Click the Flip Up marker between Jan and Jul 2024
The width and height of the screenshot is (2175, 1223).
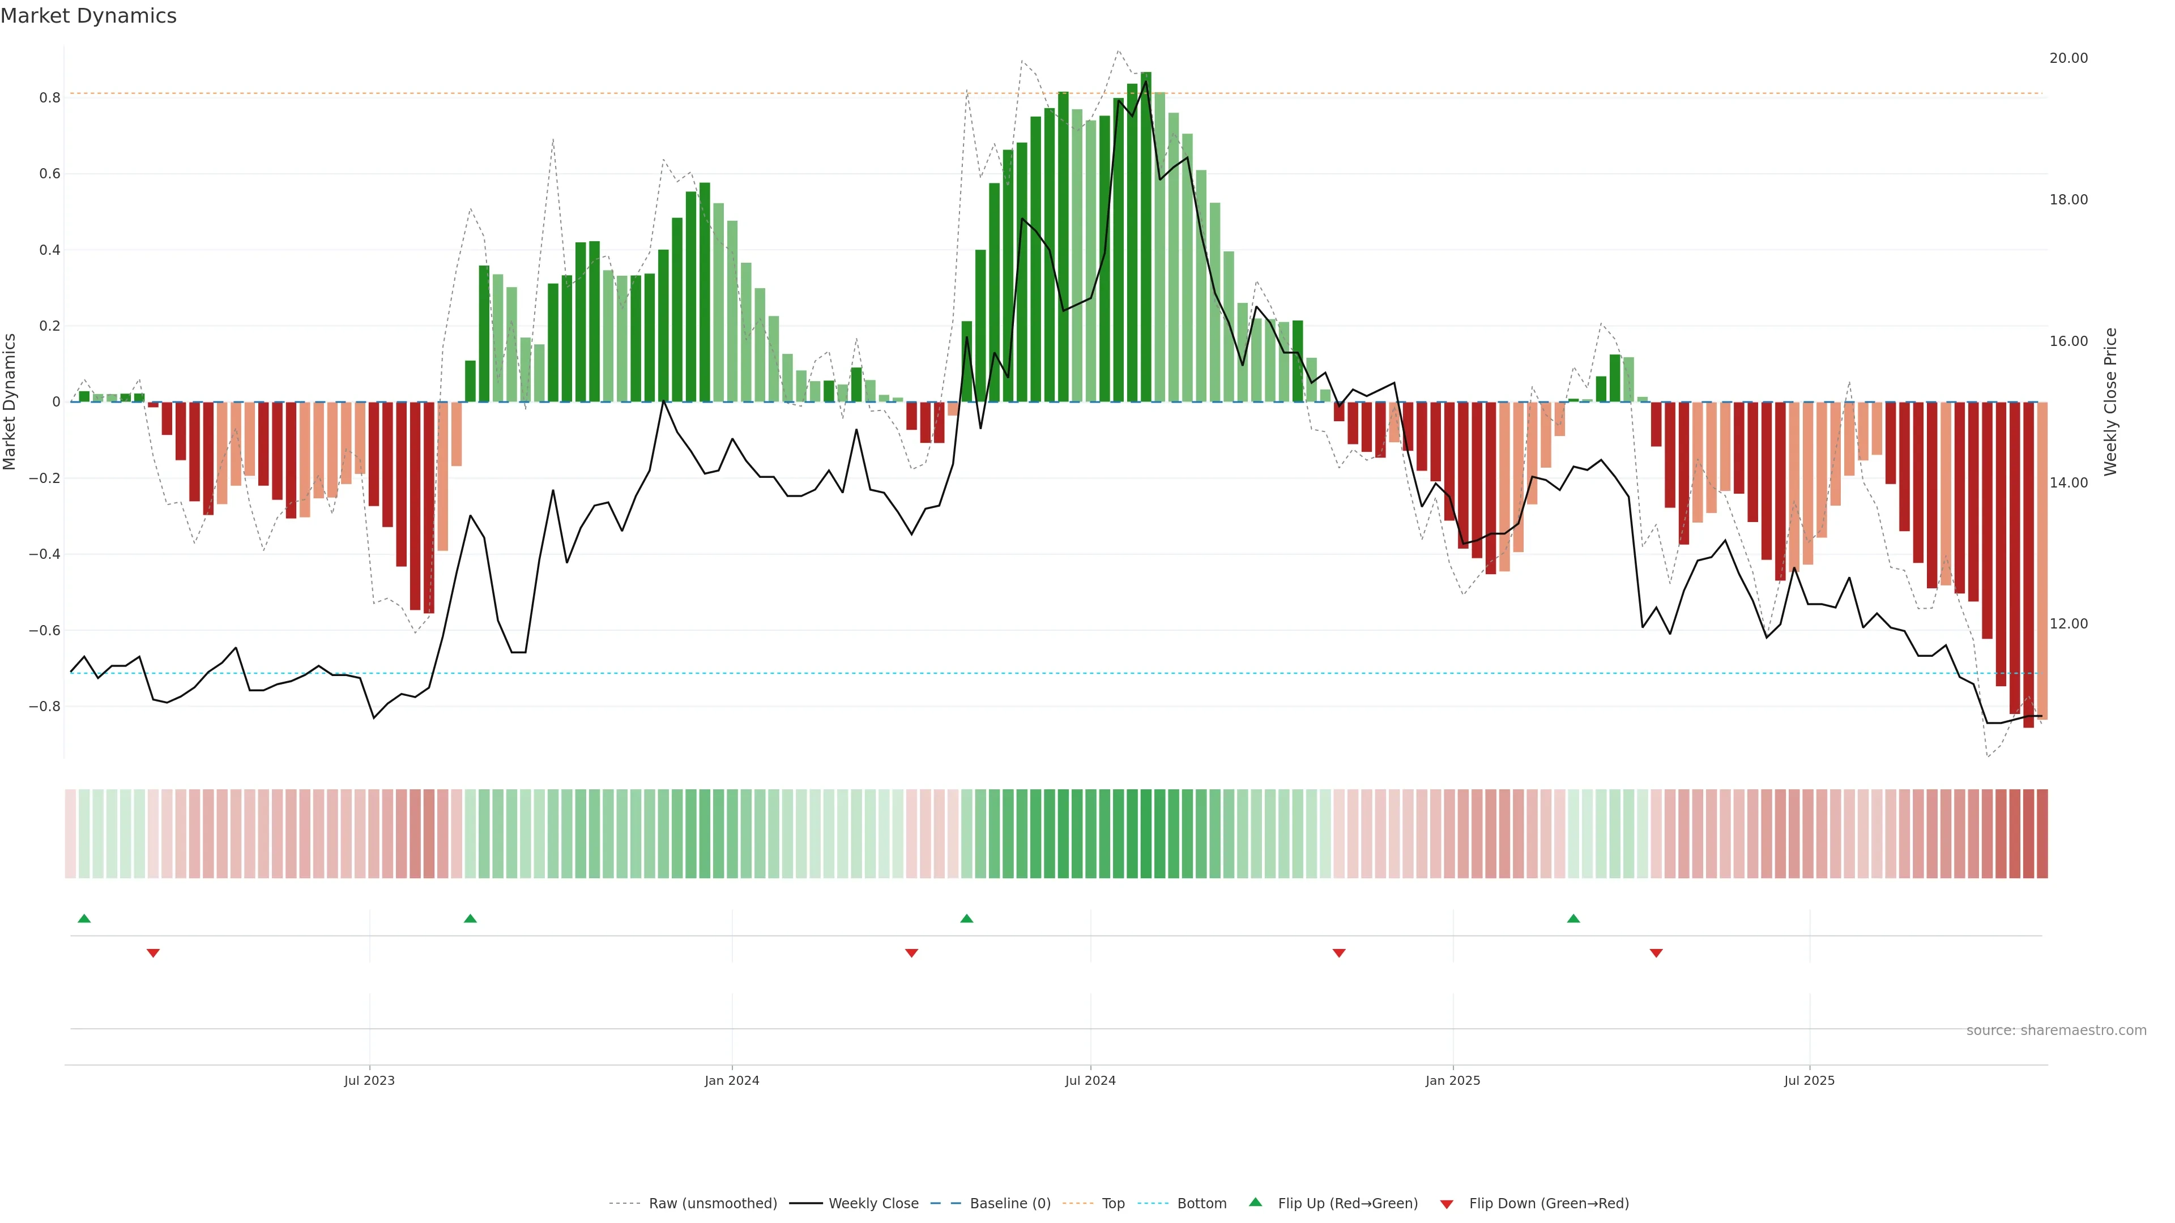click(x=967, y=918)
